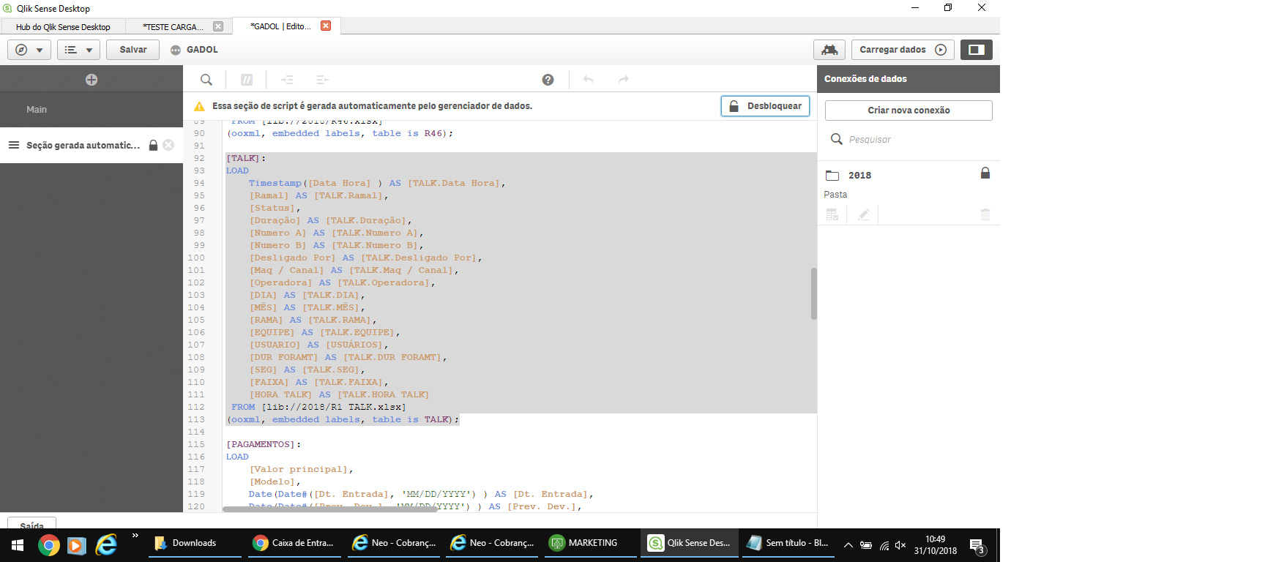Edit the 2018 connection
This screenshot has width=1276, height=562.
(864, 214)
